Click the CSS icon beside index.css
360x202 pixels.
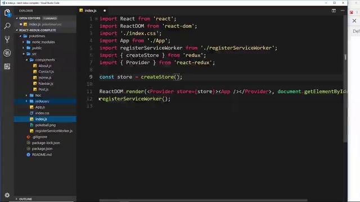point(31,113)
